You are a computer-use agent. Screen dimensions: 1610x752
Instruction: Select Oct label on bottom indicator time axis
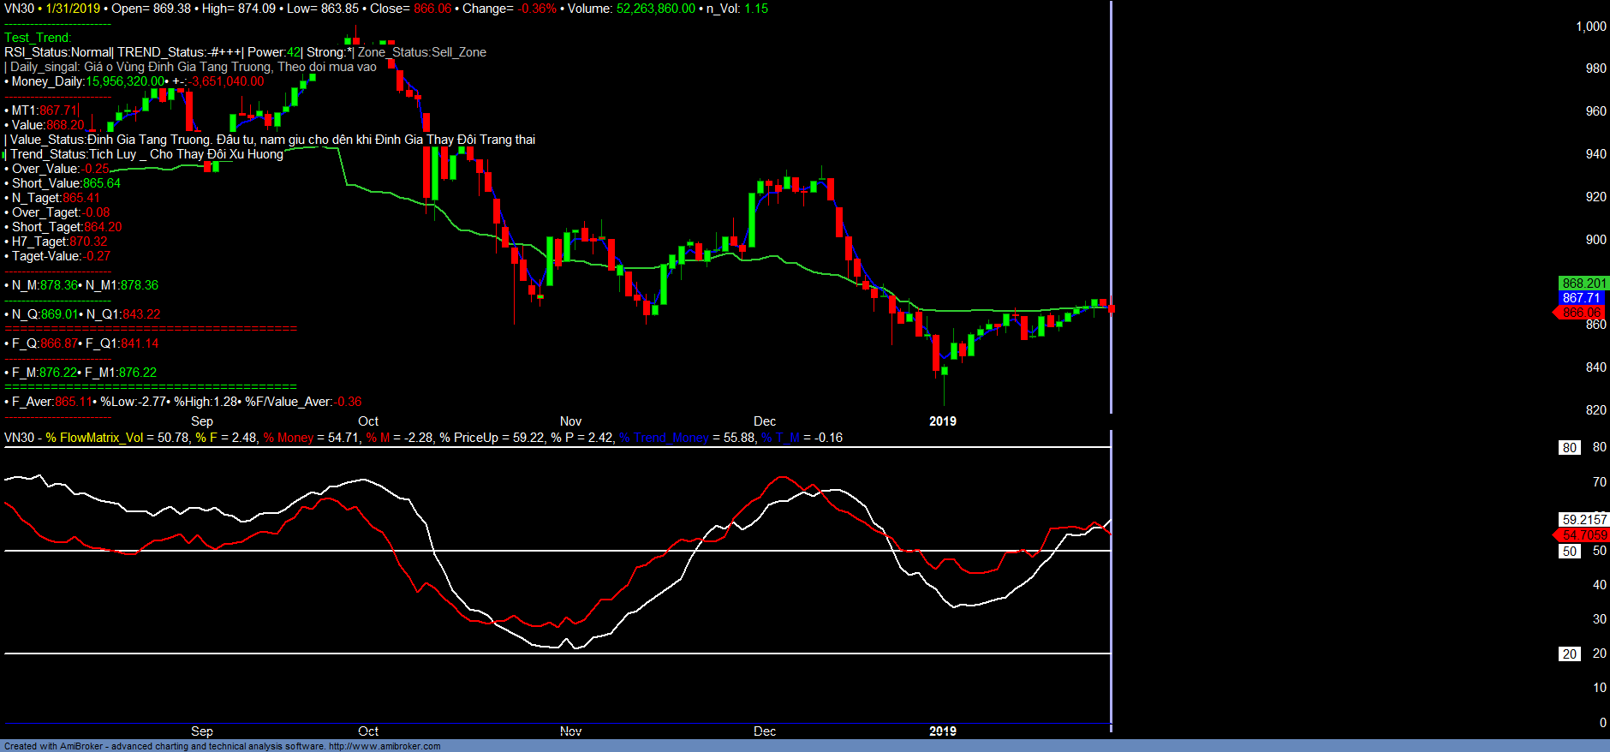pos(368,731)
